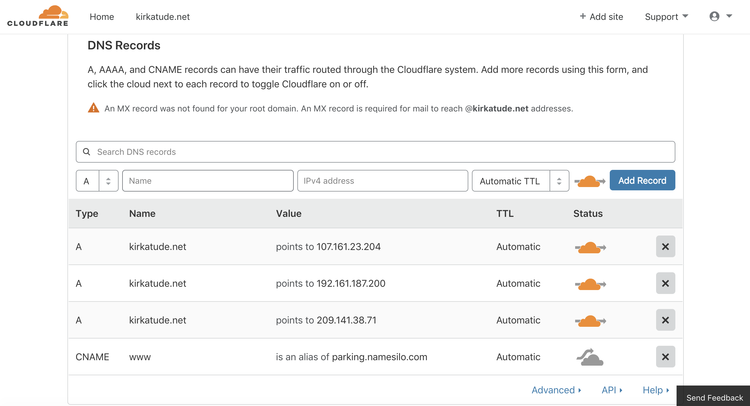This screenshot has width=750, height=406.
Task: Delete the 192.161.187.200 A record
Action: (665, 283)
